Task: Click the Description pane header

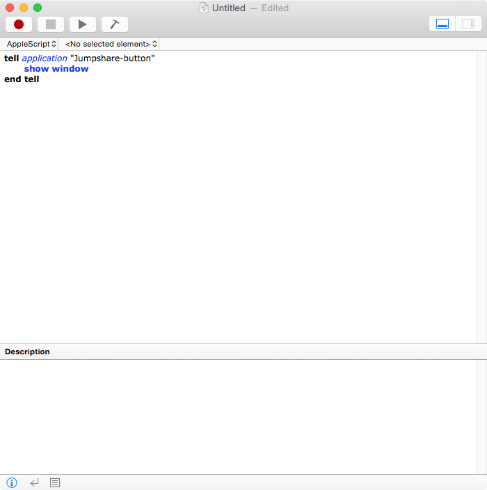Action: [243, 351]
